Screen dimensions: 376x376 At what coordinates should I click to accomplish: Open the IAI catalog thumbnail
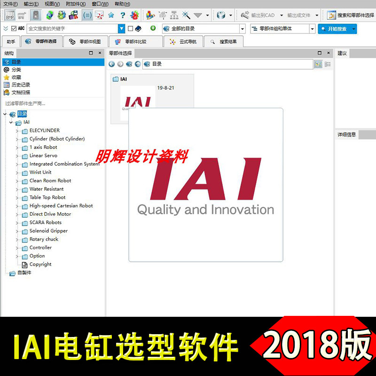pyautogui.click(x=152, y=98)
